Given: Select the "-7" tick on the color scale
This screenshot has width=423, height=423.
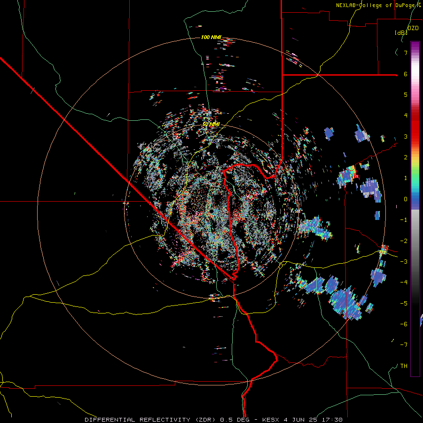Looking at the screenshot, I should click(x=404, y=345).
